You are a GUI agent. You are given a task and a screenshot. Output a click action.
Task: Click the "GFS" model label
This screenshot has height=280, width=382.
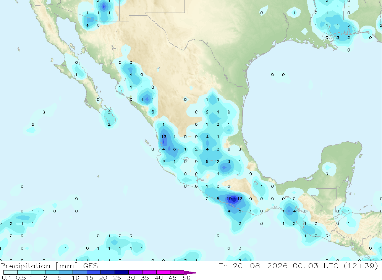click(91, 266)
